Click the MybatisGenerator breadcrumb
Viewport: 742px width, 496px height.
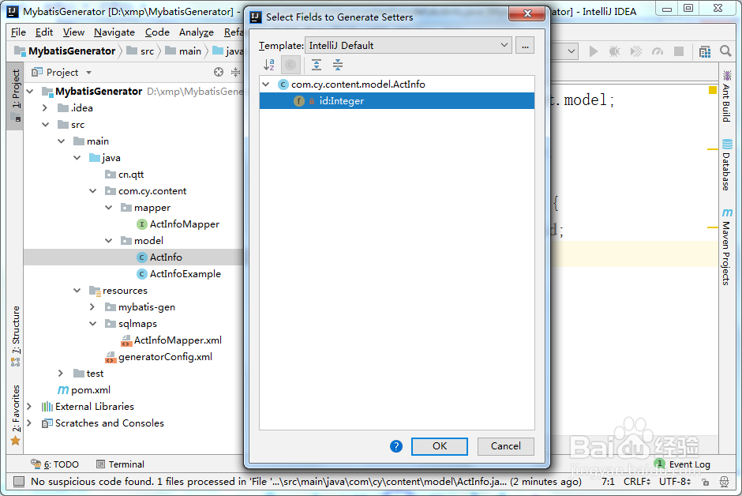pos(65,51)
